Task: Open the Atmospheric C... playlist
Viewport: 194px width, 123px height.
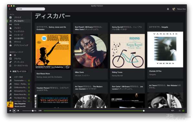Action: click(20, 91)
